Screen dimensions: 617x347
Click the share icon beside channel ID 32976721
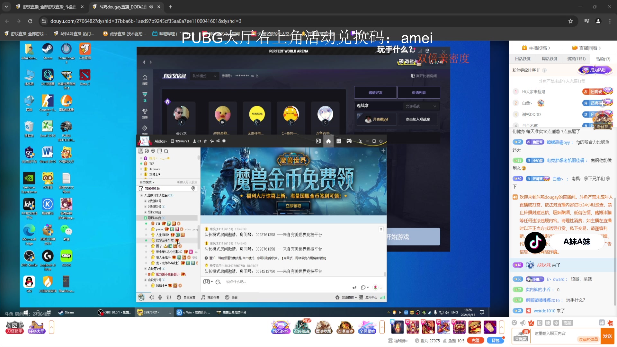218,141
